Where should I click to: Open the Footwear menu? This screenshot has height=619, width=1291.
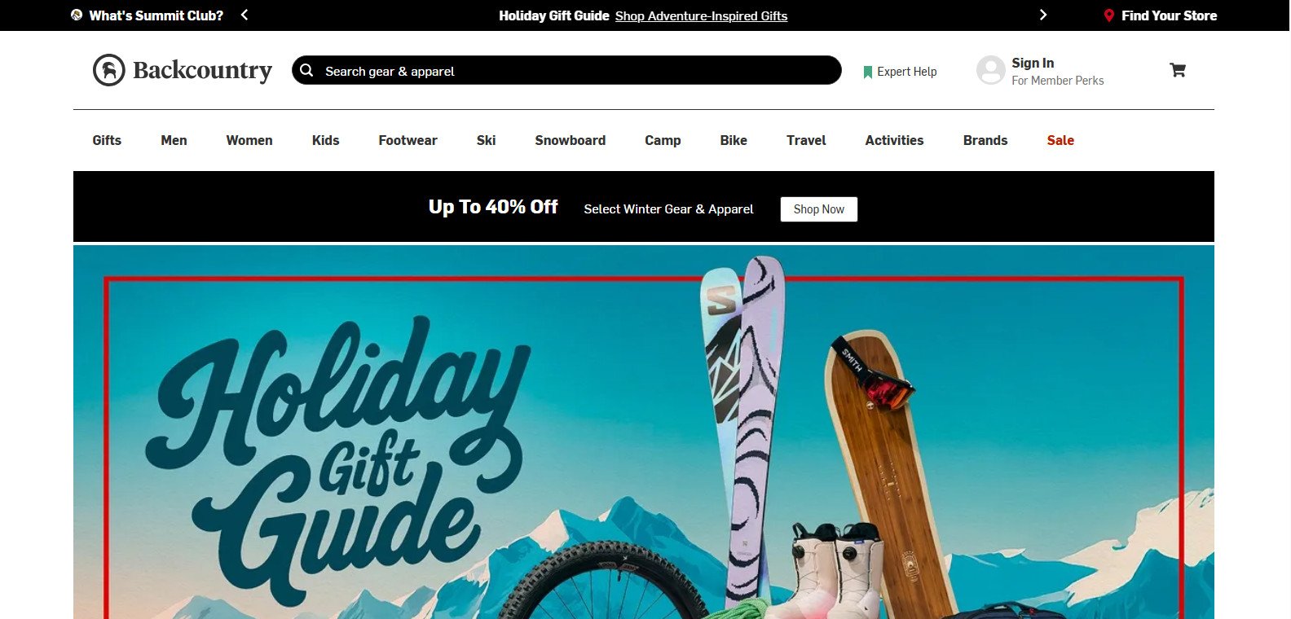coord(408,140)
